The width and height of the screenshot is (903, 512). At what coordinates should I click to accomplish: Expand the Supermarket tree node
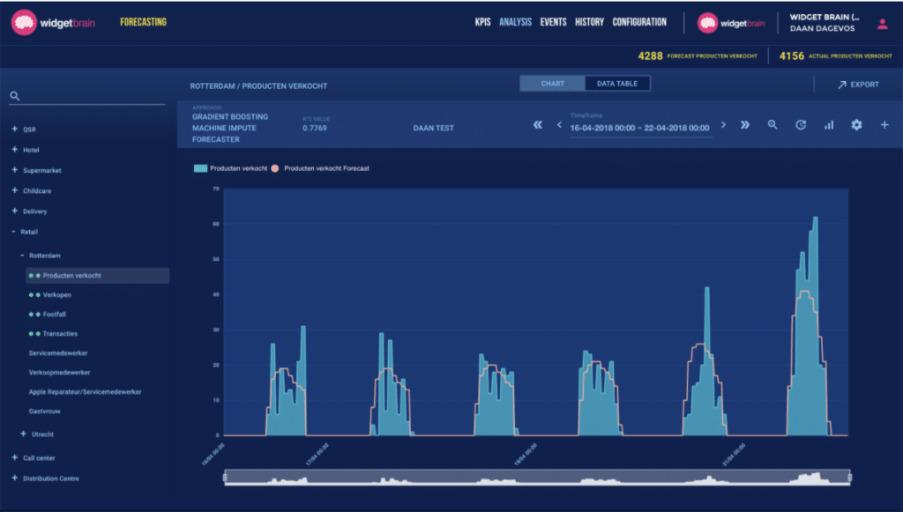point(14,170)
